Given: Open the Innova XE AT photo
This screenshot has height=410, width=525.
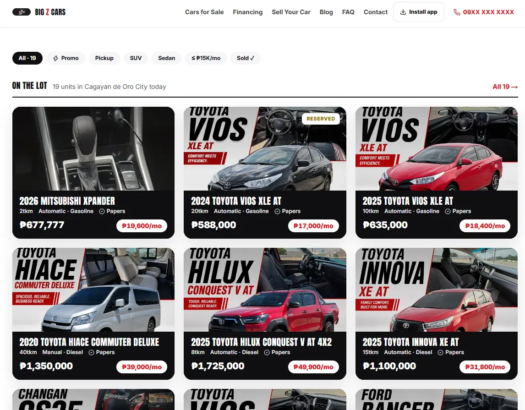Looking at the screenshot, I should (437, 290).
